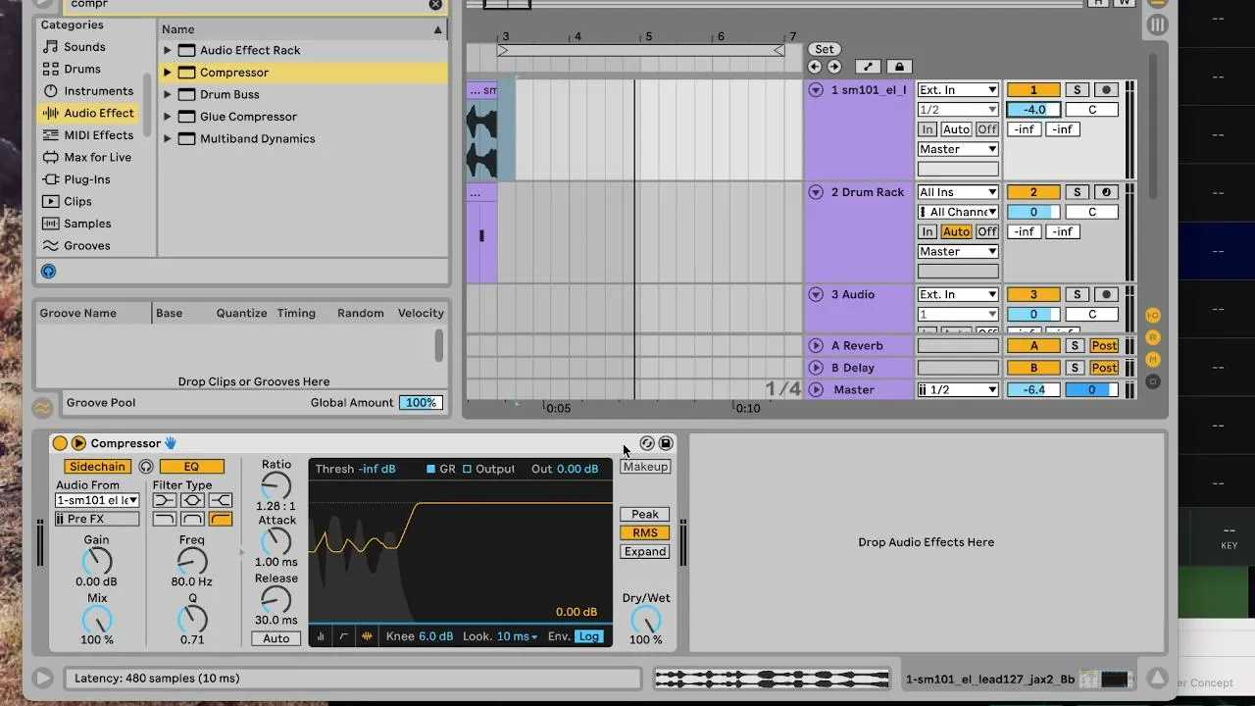Viewport: 1255px width, 706px height.
Task: Select Instruments category in browser
Action: click(x=89, y=91)
